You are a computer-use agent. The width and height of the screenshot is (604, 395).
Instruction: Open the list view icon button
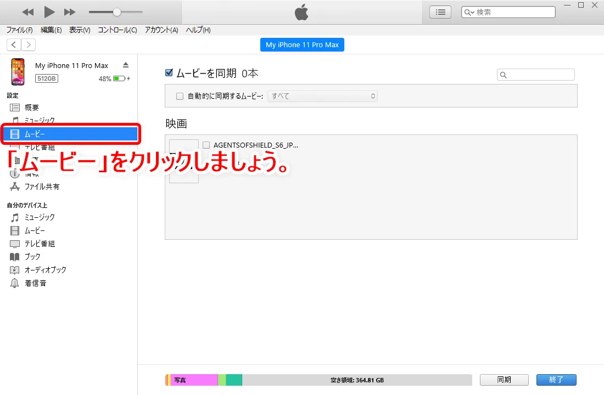pos(440,12)
